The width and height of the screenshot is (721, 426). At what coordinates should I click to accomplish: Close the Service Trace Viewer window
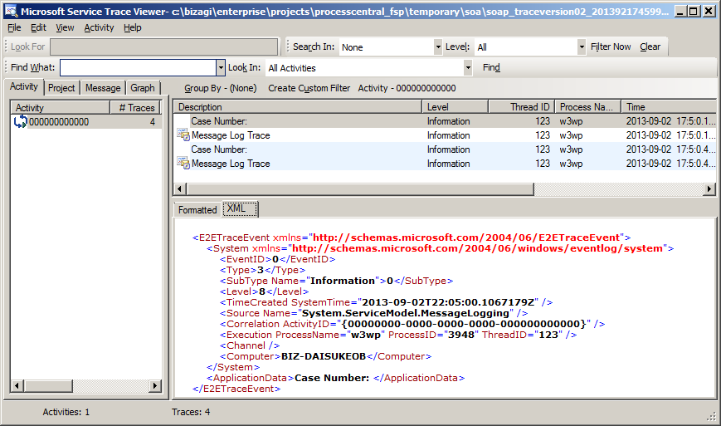click(x=709, y=11)
